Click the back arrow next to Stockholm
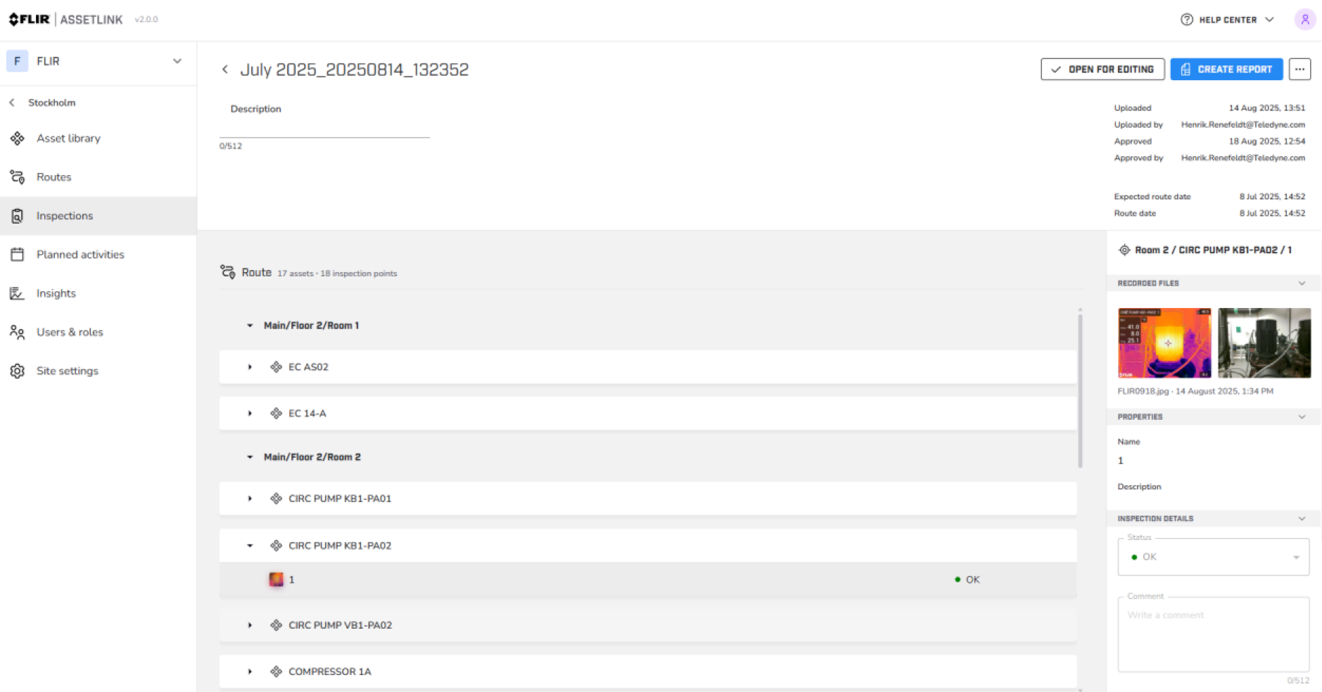Viewport: 1322px width, 692px height. [12, 103]
